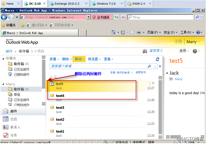The width and height of the screenshot is (206, 144).
Task: Click the Bing search magnifier button
Action: pos(197,17)
